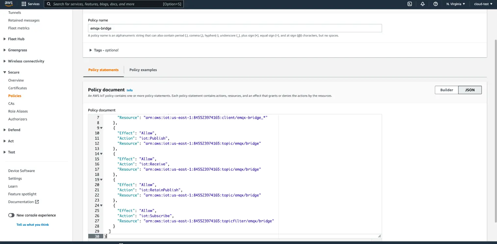Screen dimensions: 497x244
Task: Open Fleet metrics in the sidebar
Action: coord(19,28)
